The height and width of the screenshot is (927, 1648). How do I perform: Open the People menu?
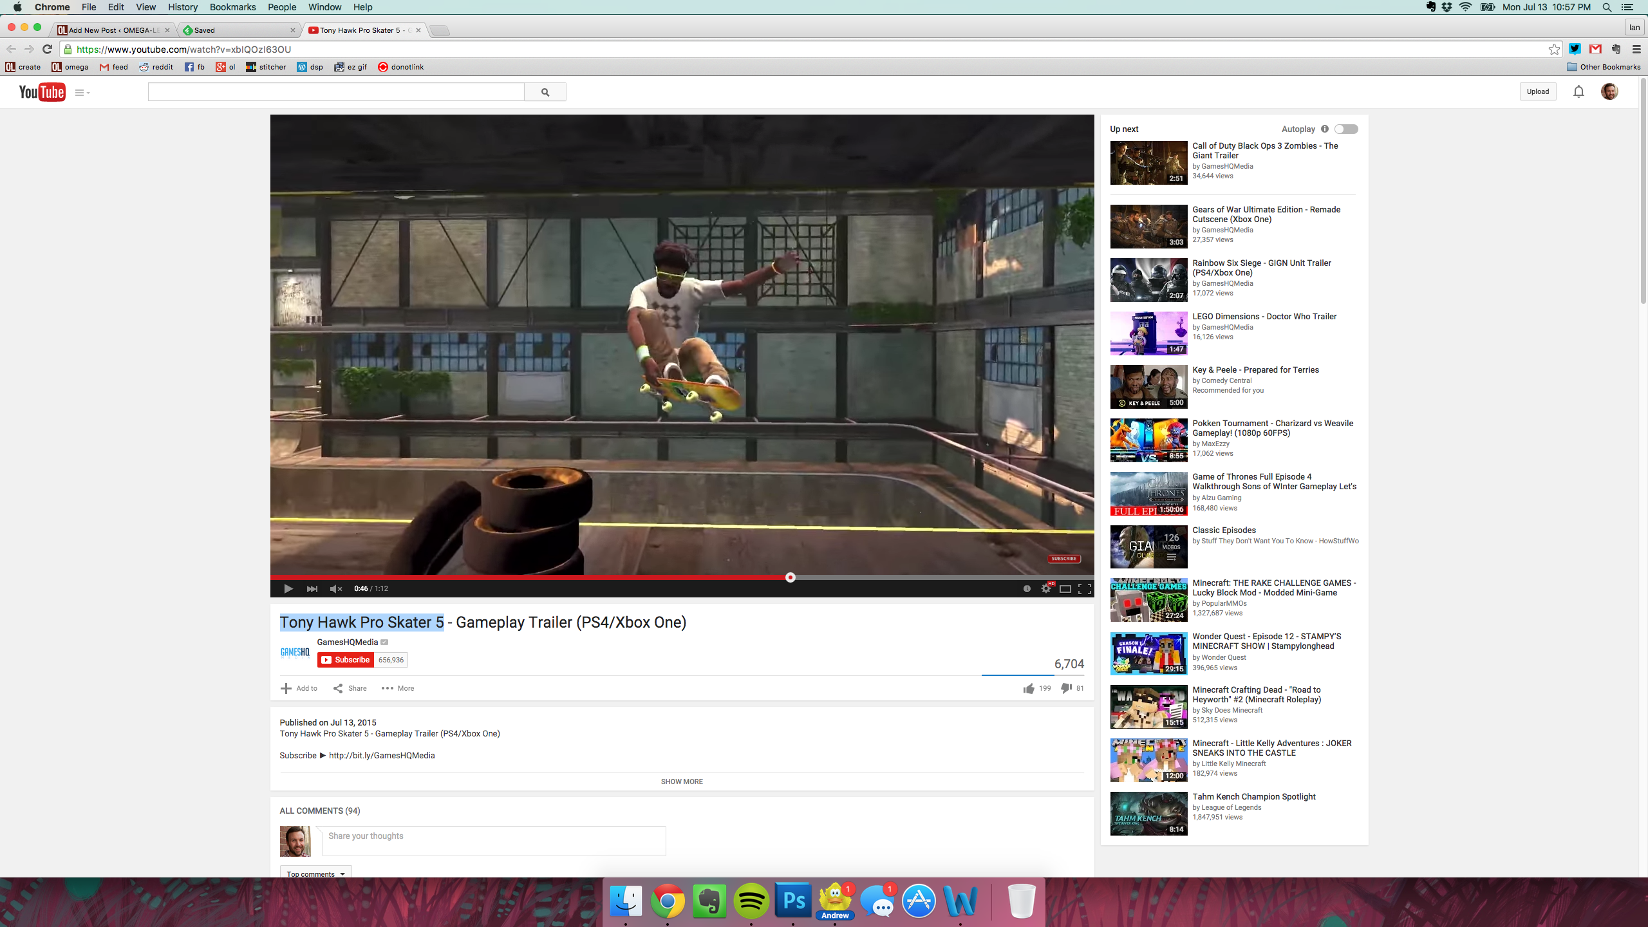[282, 7]
